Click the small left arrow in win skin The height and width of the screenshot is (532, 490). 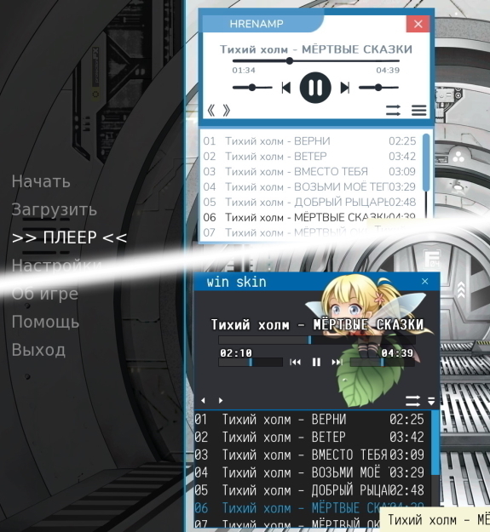(203, 400)
